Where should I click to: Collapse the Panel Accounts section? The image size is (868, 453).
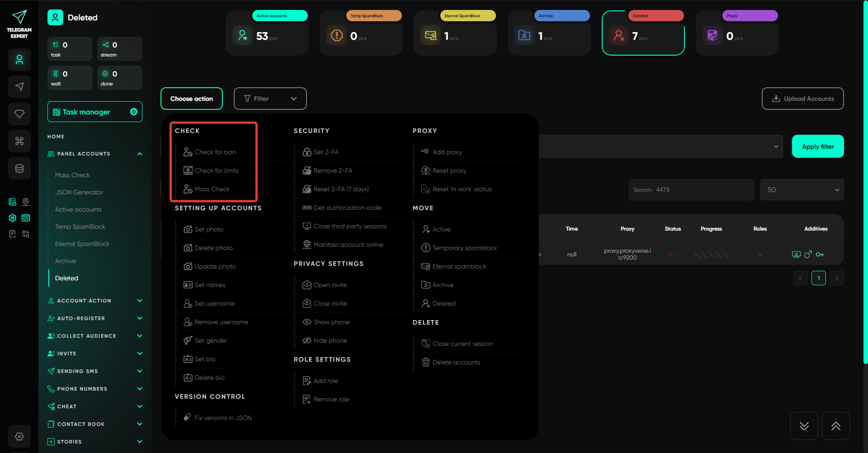click(140, 154)
